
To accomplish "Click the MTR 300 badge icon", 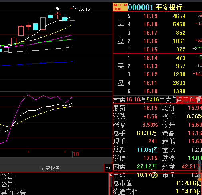I will tap(120, 7).
